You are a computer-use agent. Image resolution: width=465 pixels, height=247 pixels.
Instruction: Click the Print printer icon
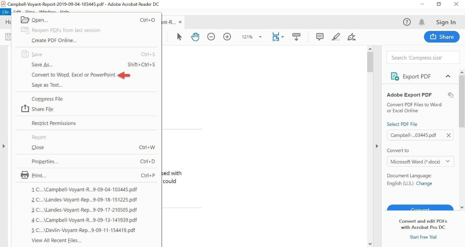click(x=25, y=175)
